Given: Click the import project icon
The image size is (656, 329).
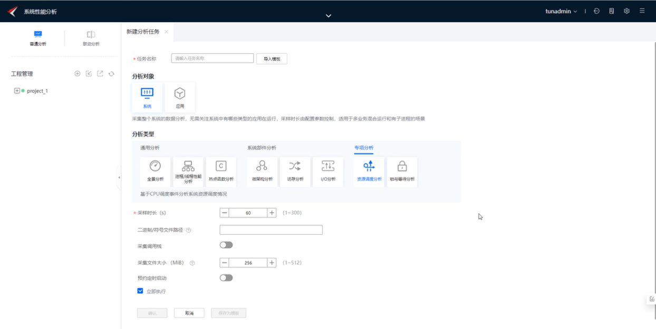Looking at the screenshot, I should (x=89, y=74).
